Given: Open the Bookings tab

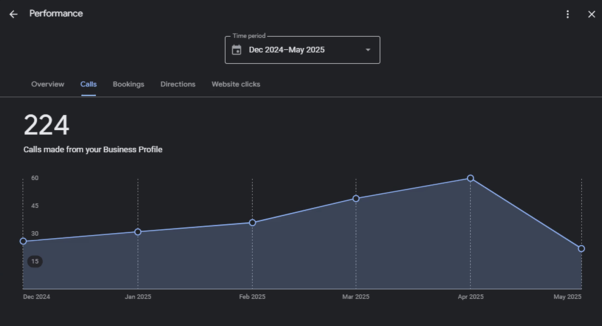Looking at the screenshot, I should pyautogui.click(x=128, y=84).
